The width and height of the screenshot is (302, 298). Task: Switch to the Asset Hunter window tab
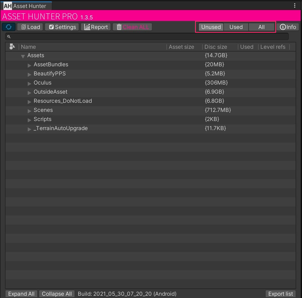[x=26, y=6]
